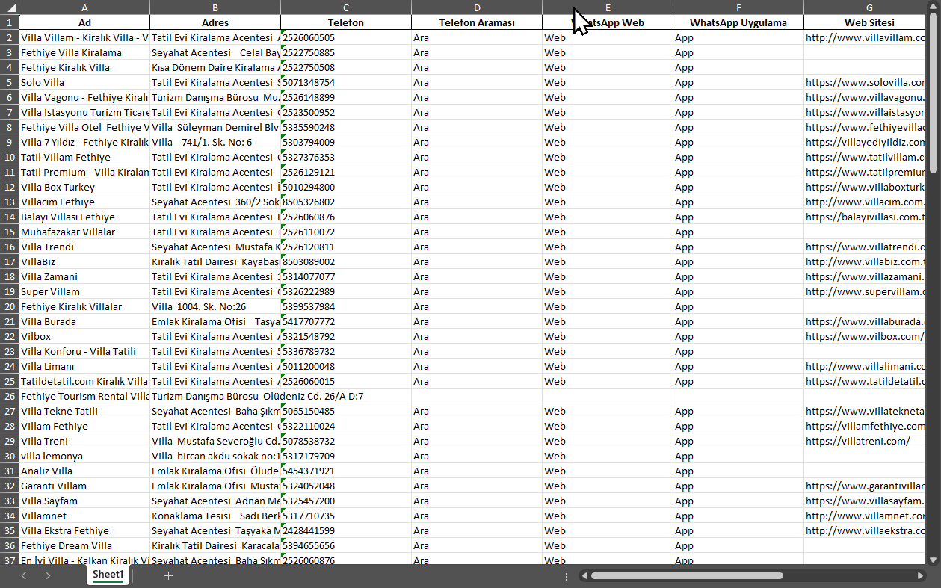Click the horizontal scrollbar thumb
Screen dimensions: 941x588
[686, 576]
